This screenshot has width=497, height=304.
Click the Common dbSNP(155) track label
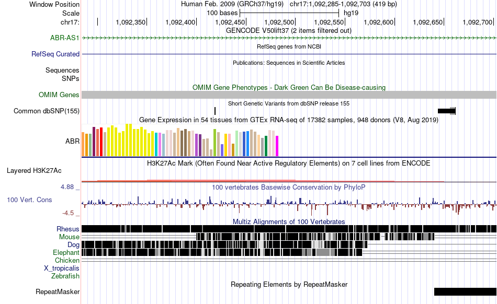pyautogui.click(x=47, y=111)
